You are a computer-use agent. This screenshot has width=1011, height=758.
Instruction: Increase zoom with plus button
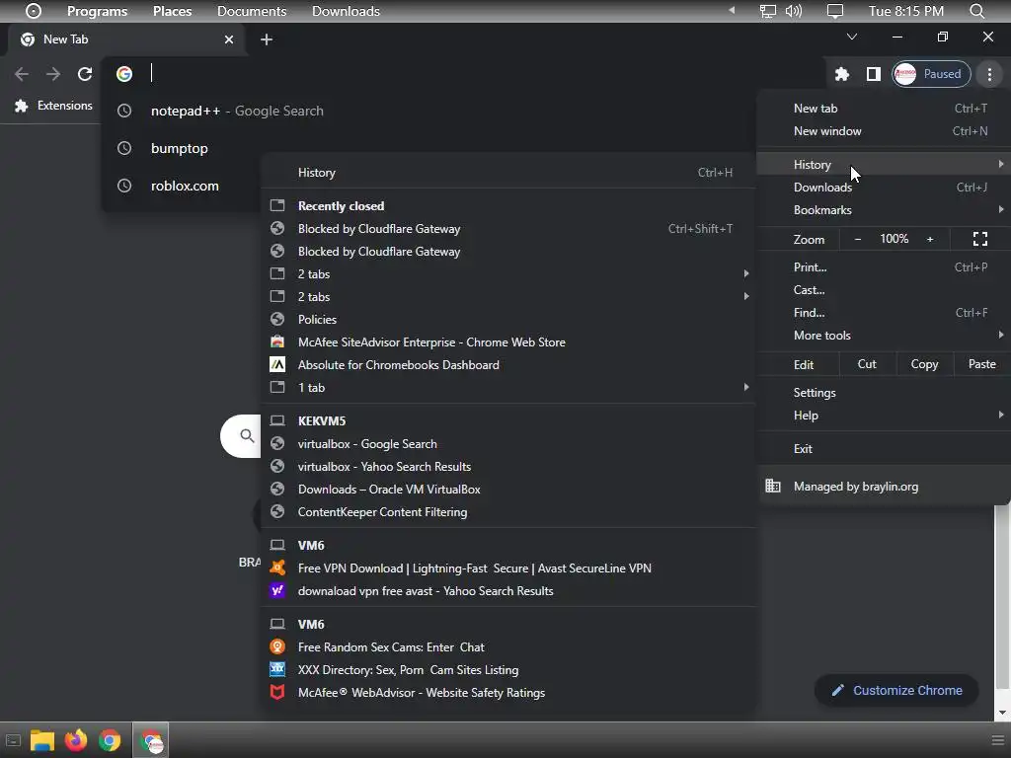[x=930, y=239]
